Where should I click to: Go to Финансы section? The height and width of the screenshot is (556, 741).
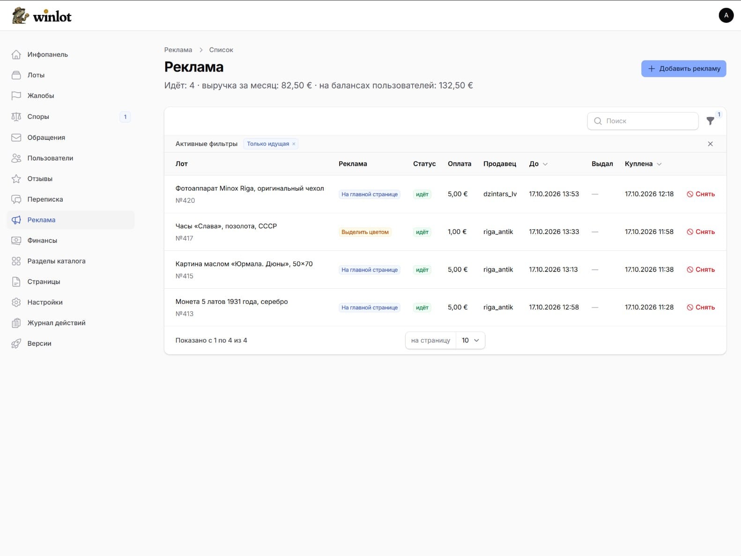70,240
